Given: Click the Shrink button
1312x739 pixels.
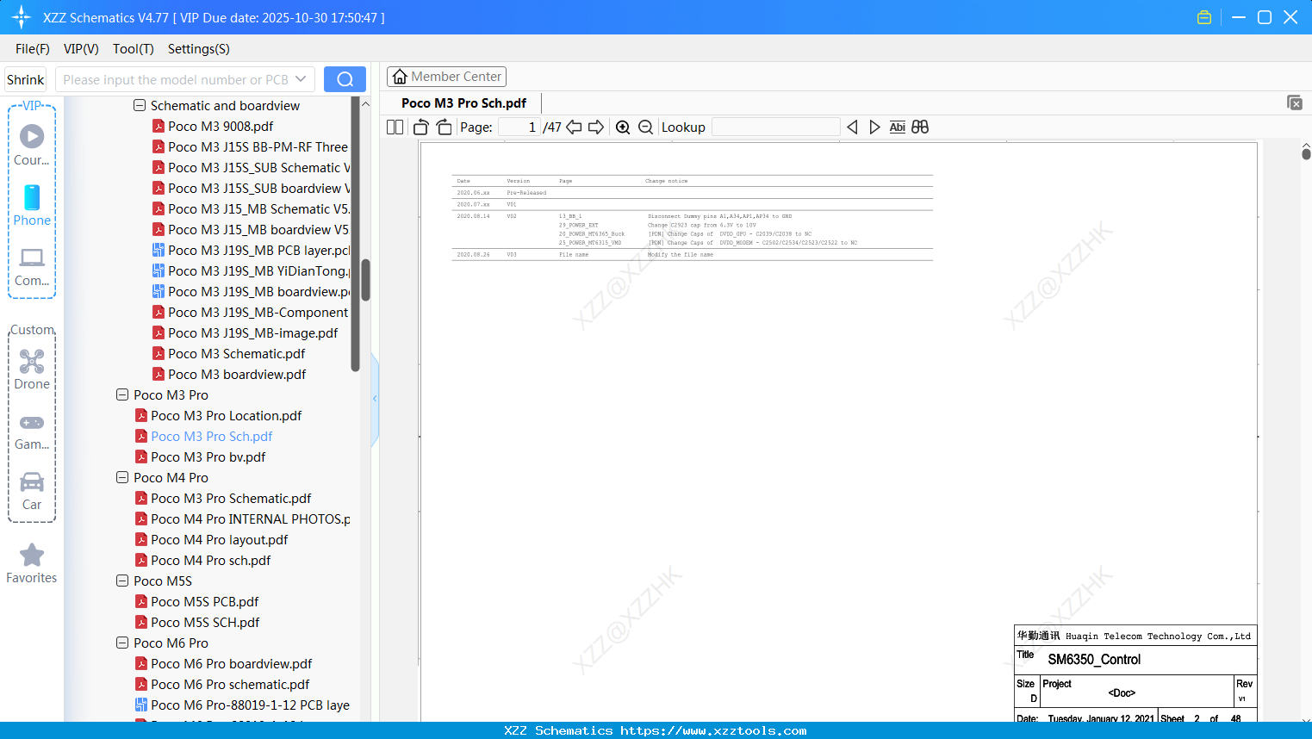Looking at the screenshot, I should tap(25, 79).
